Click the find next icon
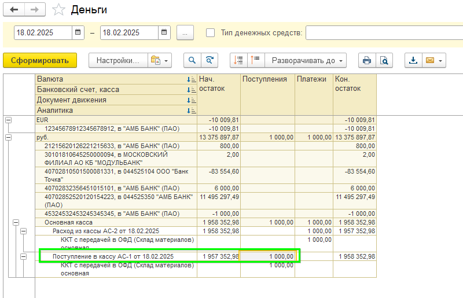 210,61
